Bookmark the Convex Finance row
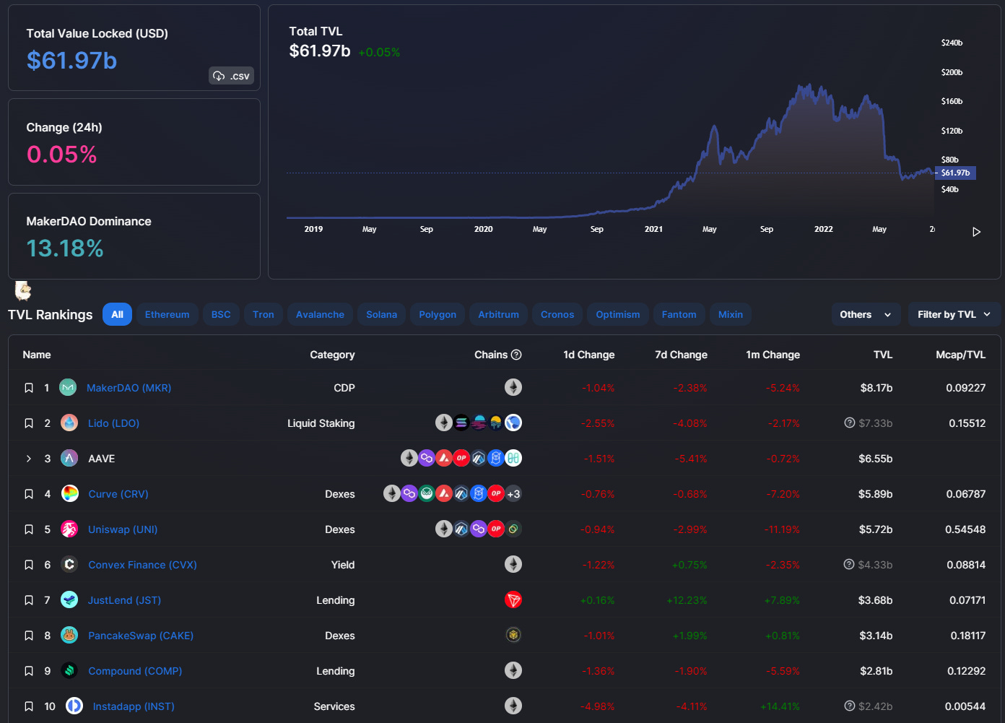1005x723 pixels. (x=29, y=565)
